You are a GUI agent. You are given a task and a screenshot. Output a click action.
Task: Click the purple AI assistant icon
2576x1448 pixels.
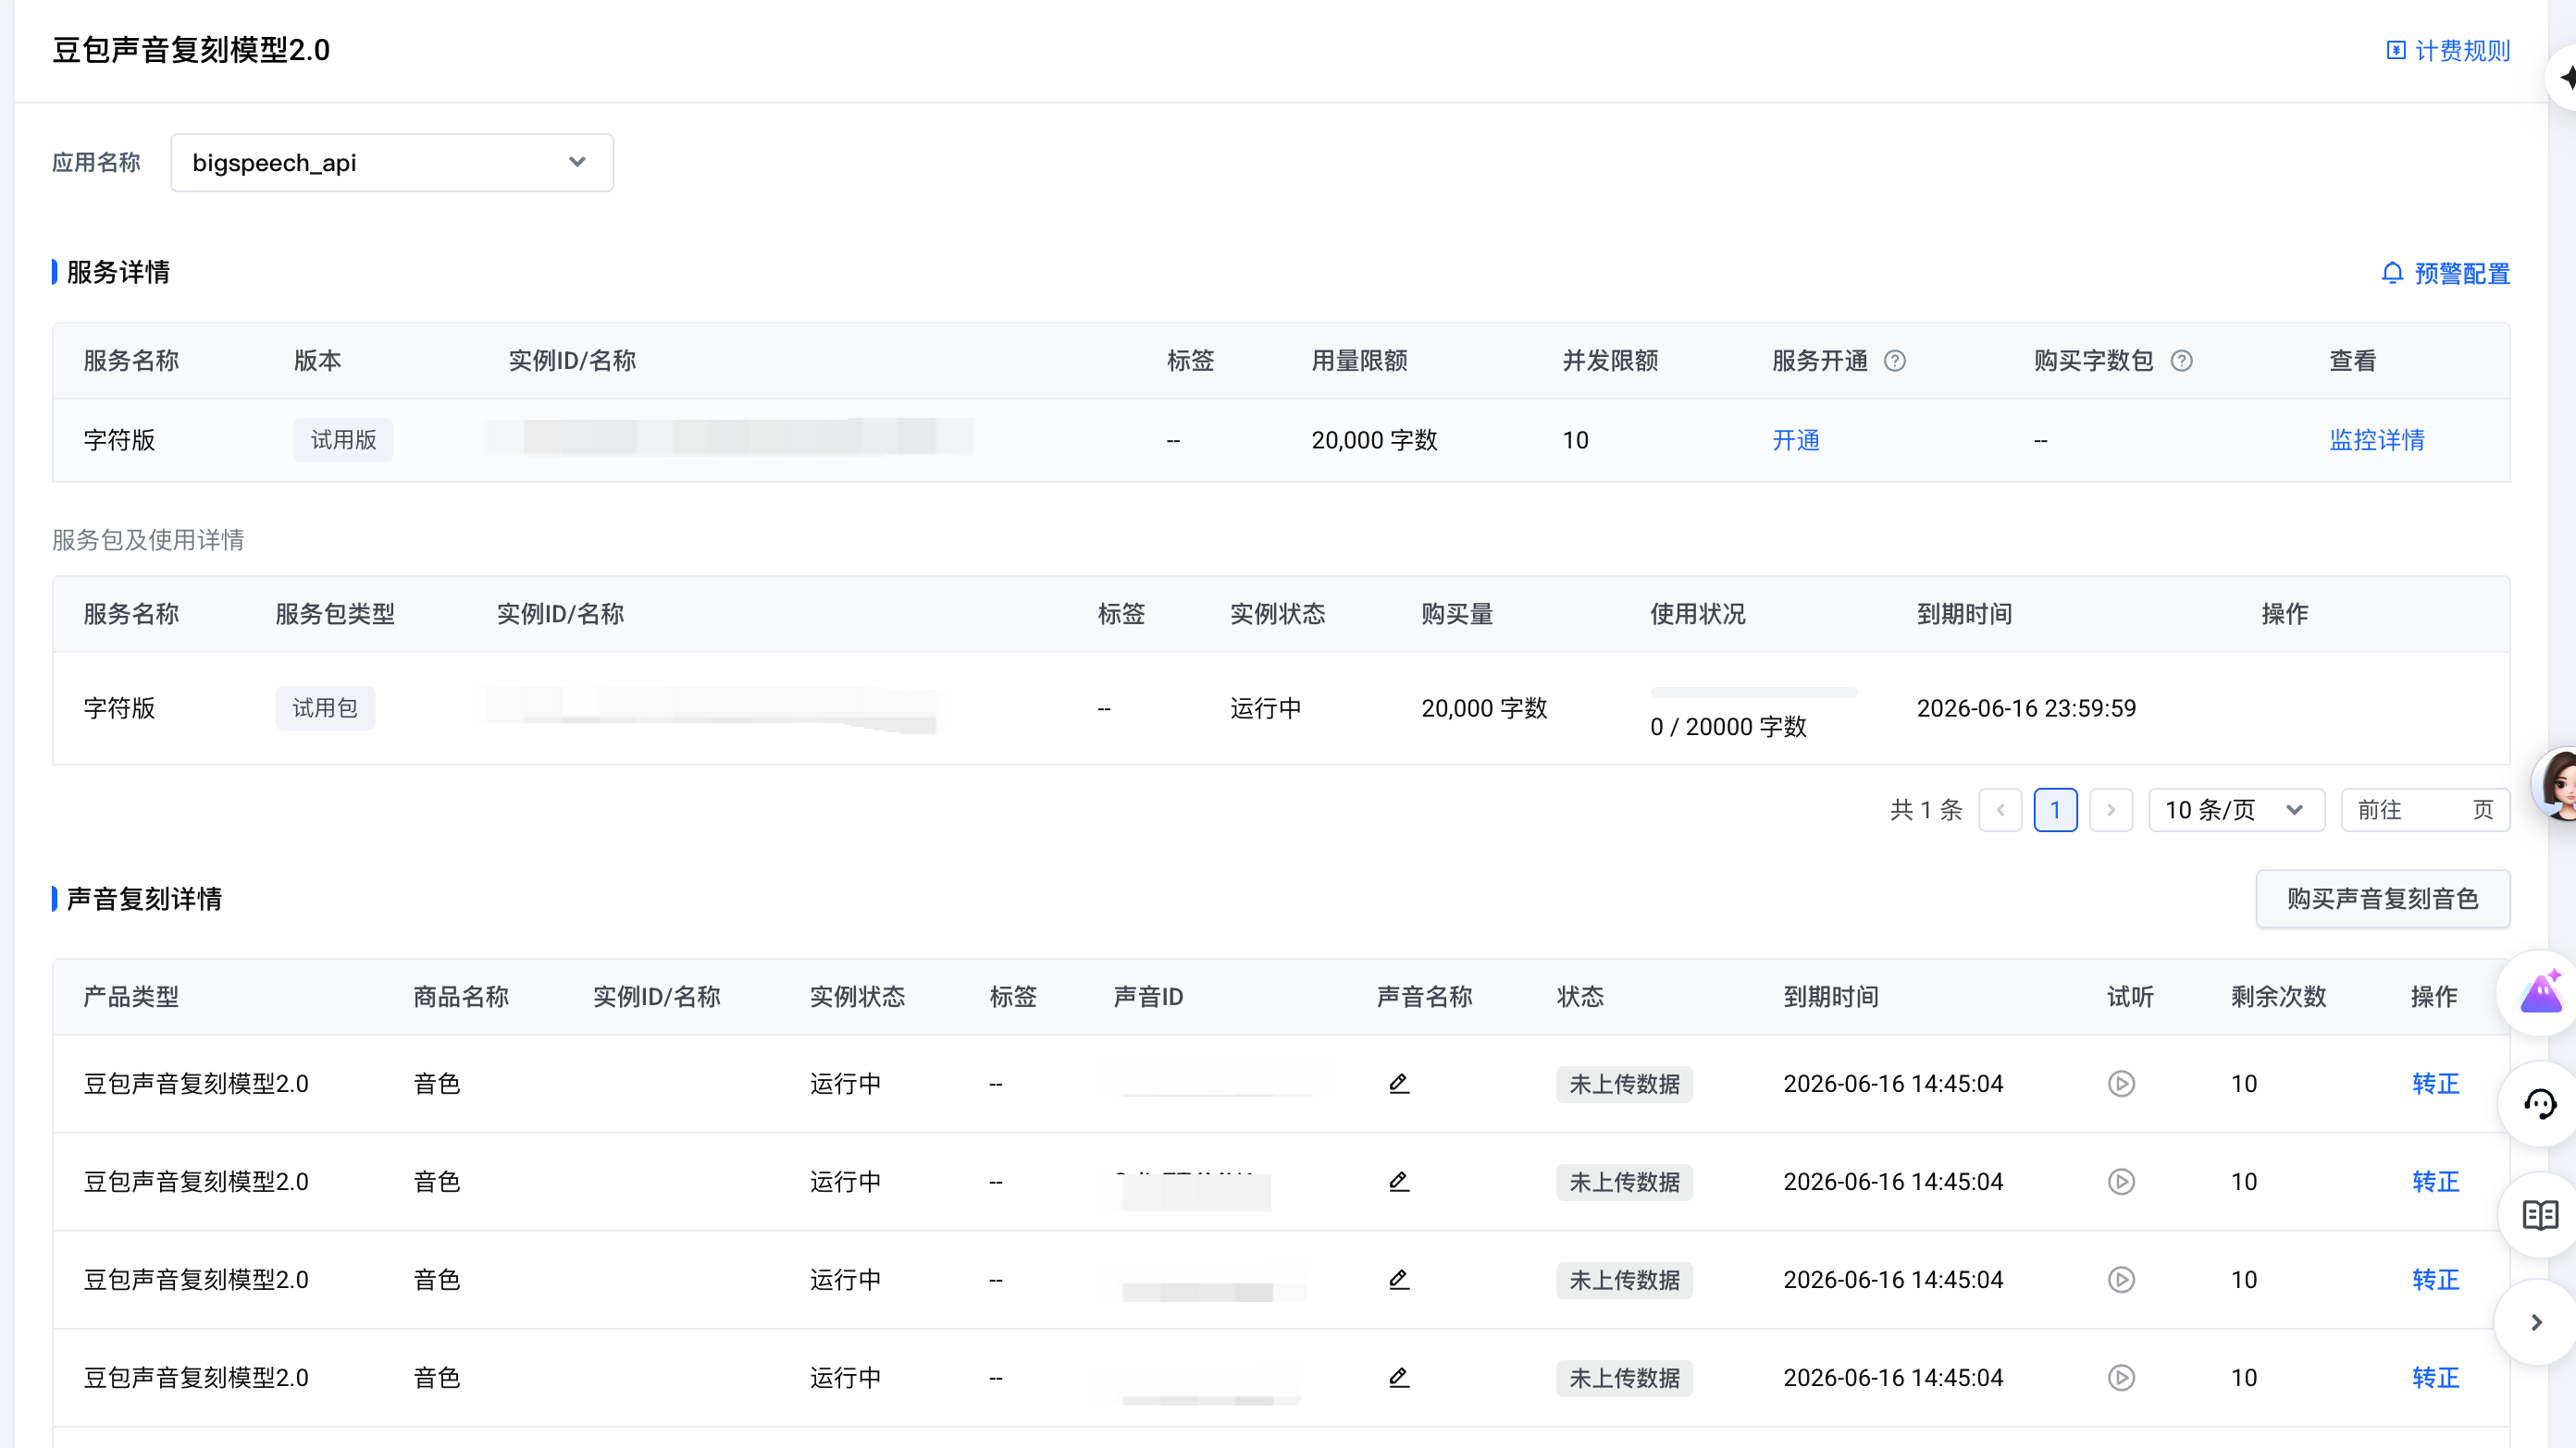(2539, 993)
